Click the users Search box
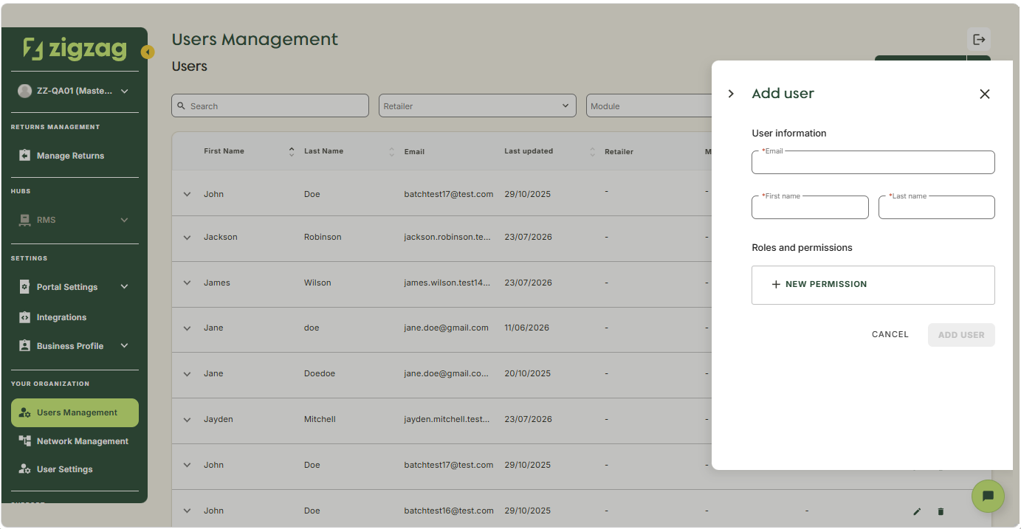This screenshot has width=1021, height=529. pyautogui.click(x=270, y=106)
